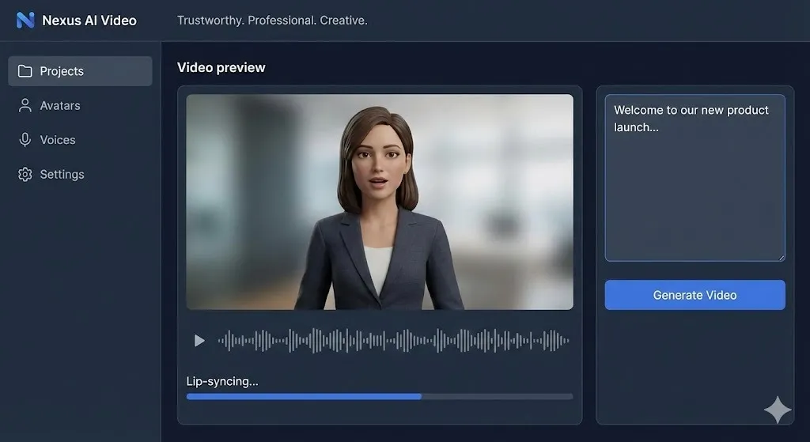This screenshot has width=810, height=442.
Task: Click the Generate Video button
Action: pyautogui.click(x=695, y=295)
